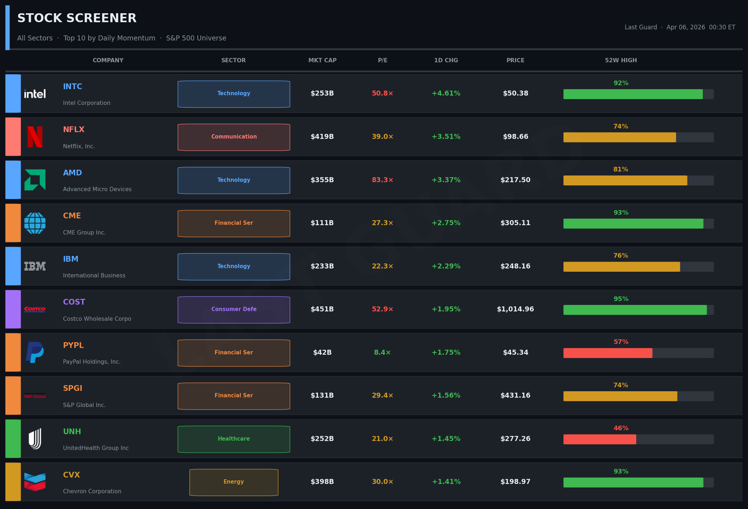
Task: Click INTC's green 92% 52W high bar
Action: coord(633,94)
